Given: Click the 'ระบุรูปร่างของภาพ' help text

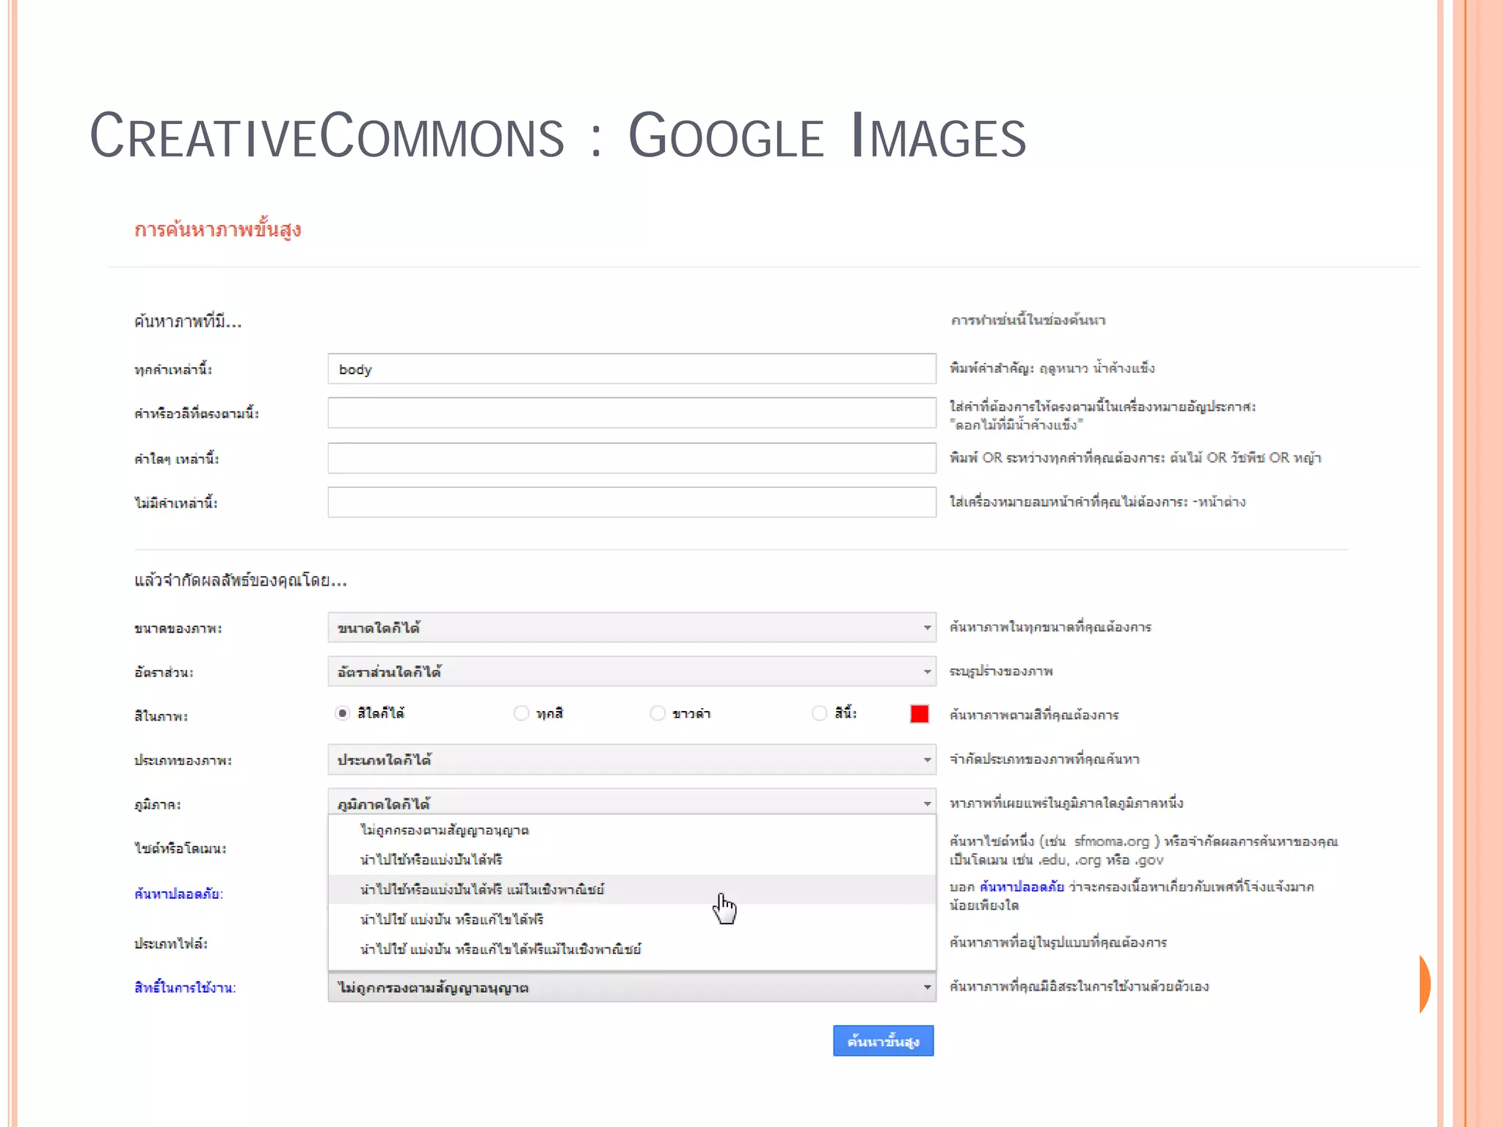Looking at the screenshot, I should [1001, 671].
